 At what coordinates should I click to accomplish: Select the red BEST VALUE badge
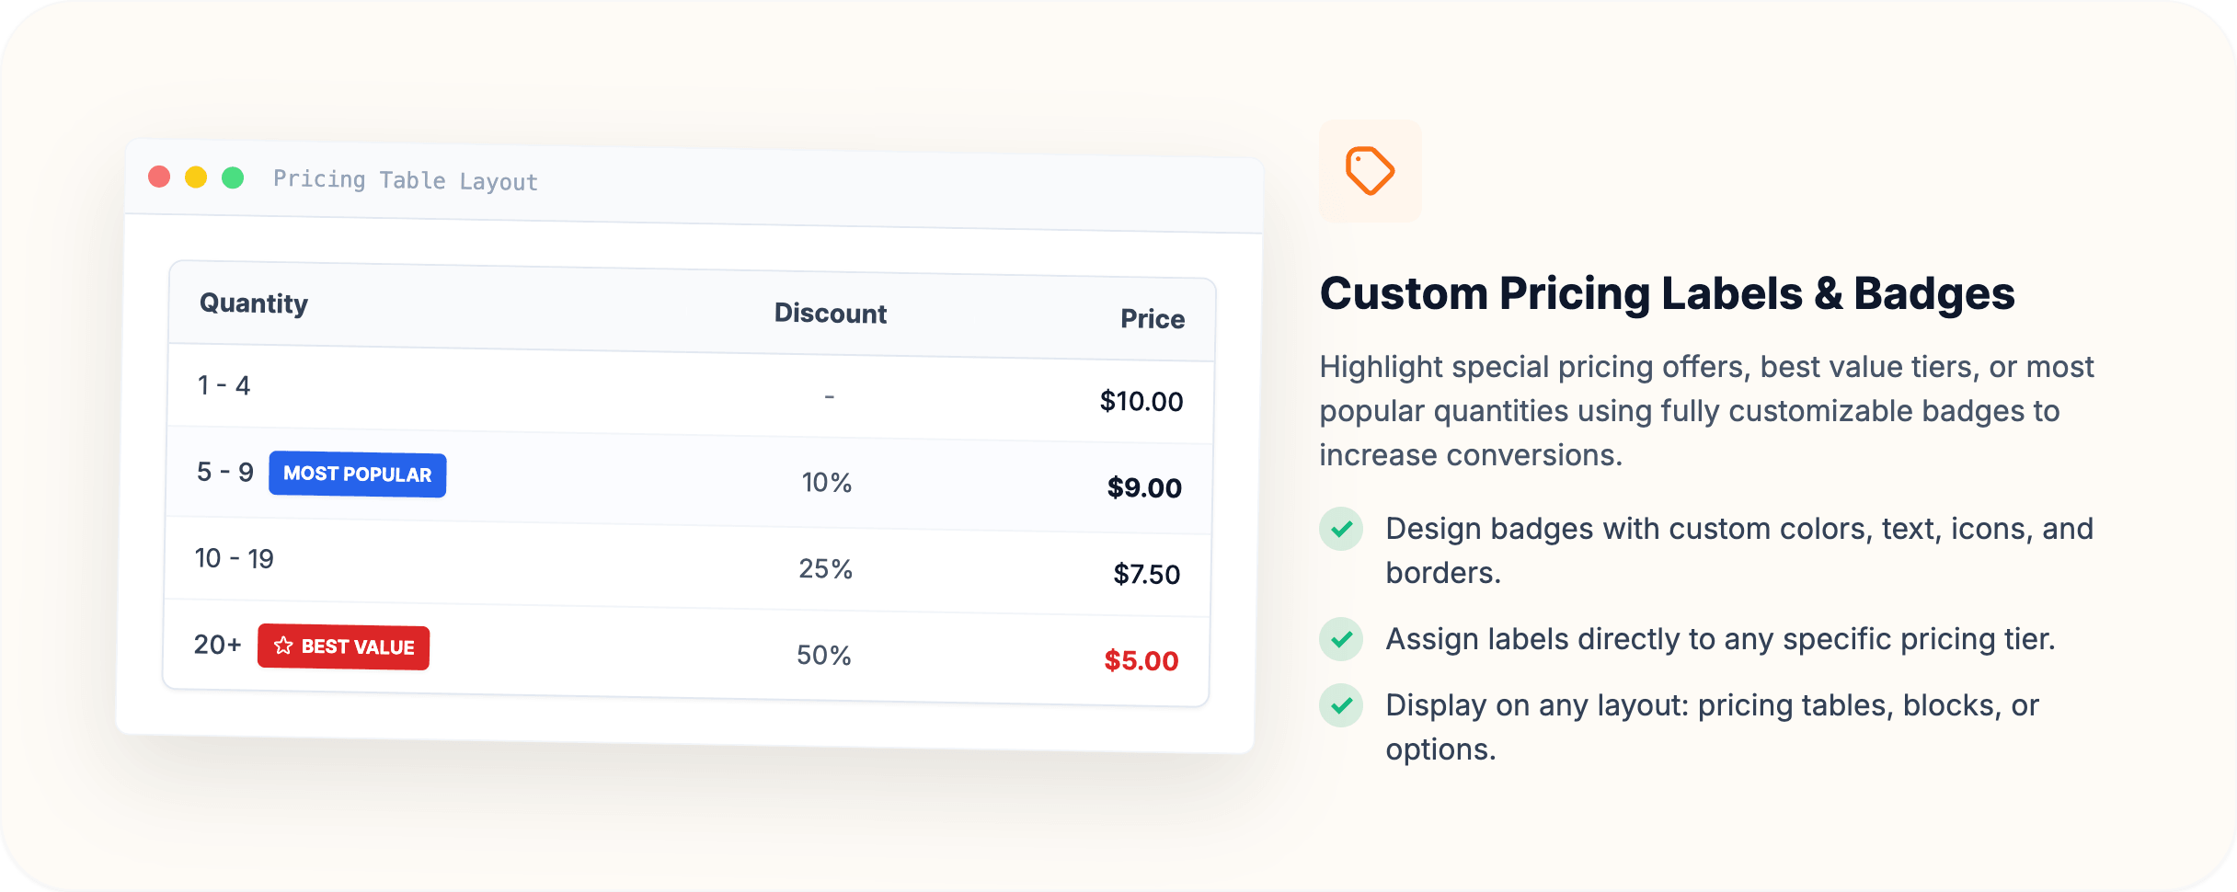pyautogui.click(x=344, y=646)
